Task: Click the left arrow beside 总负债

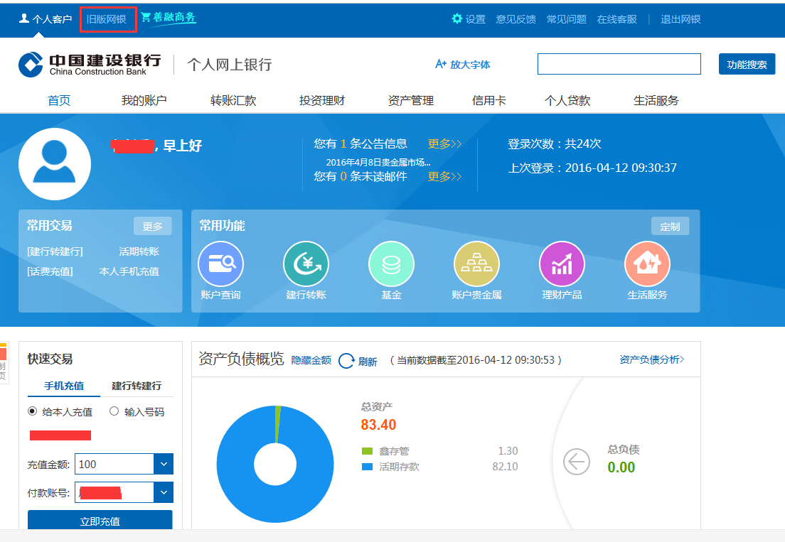Action: [576, 462]
